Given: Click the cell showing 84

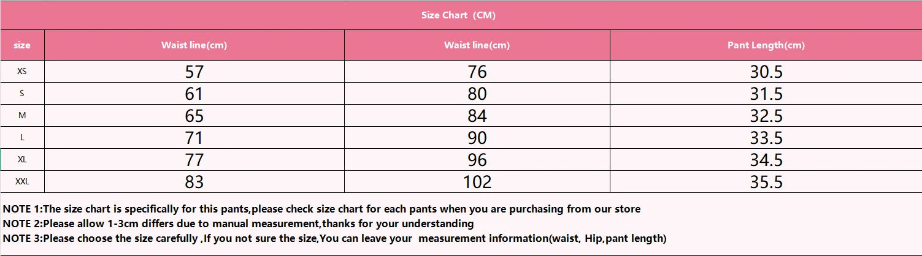Looking at the screenshot, I should point(477,116).
